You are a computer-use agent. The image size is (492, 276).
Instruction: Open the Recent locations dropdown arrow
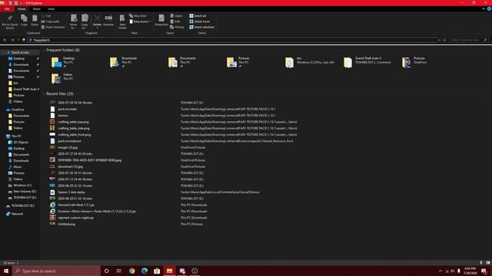(x=18, y=40)
